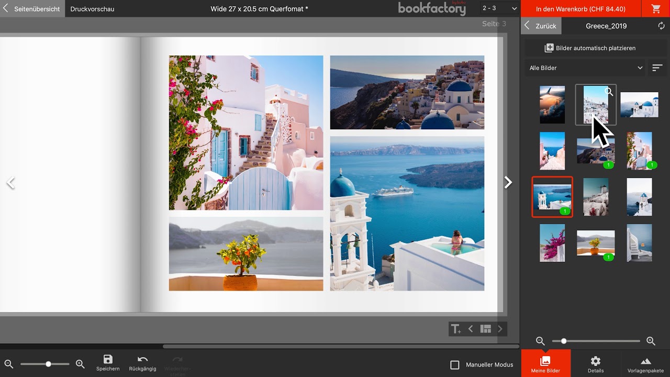The image size is (670, 377).
Task: Open the page selector dropdown 2 - 3
Action: tap(499, 8)
